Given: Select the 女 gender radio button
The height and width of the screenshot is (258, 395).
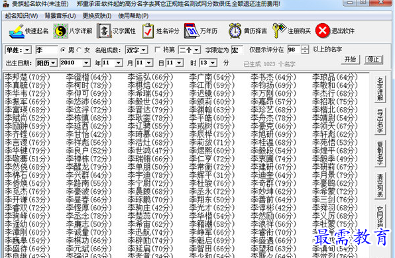Looking at the screenshot, I should pos(79,50).
